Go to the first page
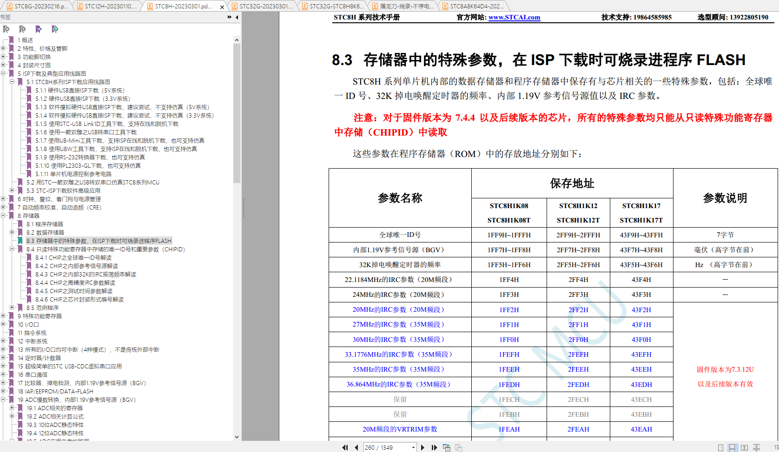This screenshot has width=779, height=452. click(345, 447)
